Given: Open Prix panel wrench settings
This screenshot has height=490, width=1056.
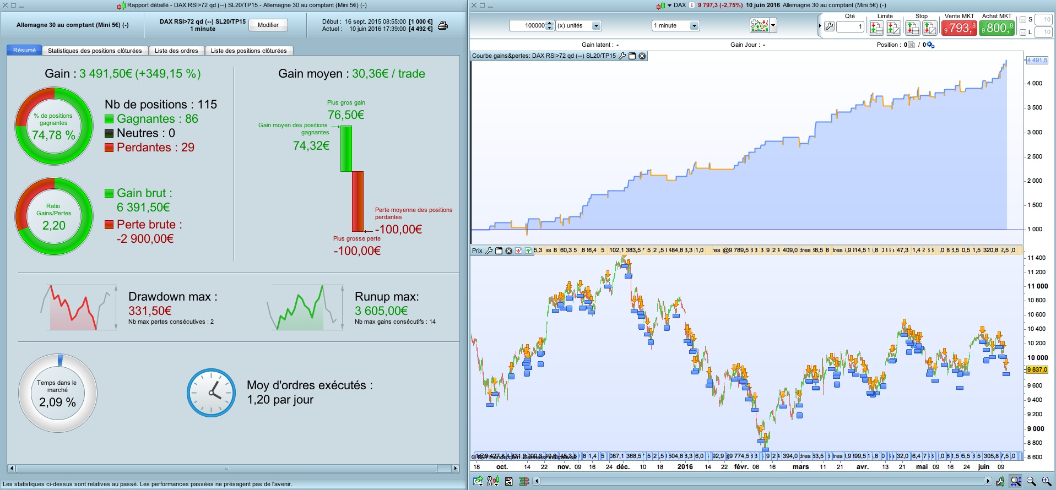Looking at the screenshot, I should [489, 251].
